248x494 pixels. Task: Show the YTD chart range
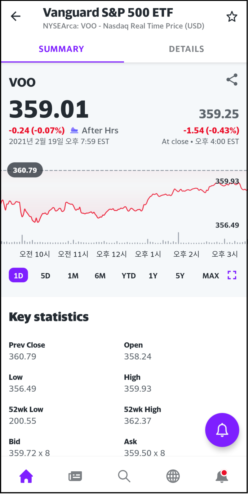(128, 276)
